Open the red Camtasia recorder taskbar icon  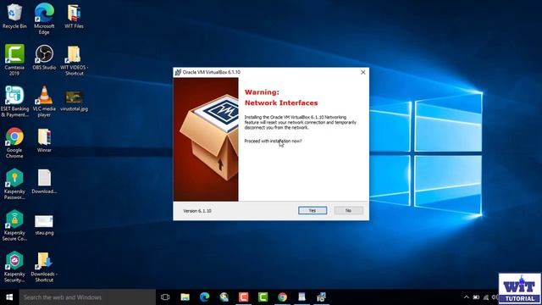(243, 297)
